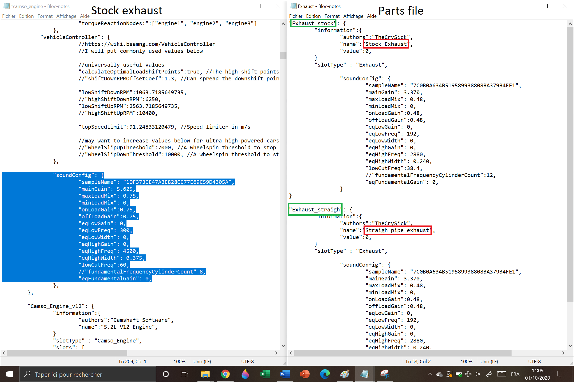Open Affichage menu in camso_engine window
This screenshot has height=382, width=574.
[x=66, y=16]
